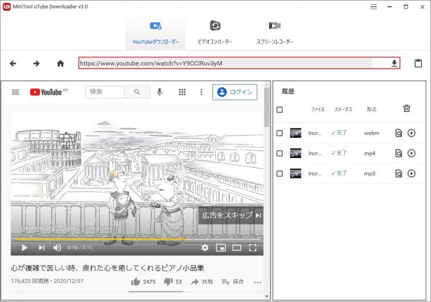431x302 pixels.
Task: Switch to theater mode
Action: tap(236, 248)
